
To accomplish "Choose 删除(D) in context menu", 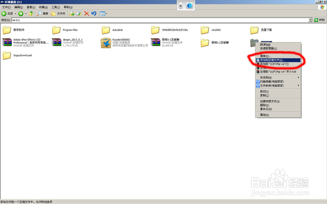I will coord(278,105).
